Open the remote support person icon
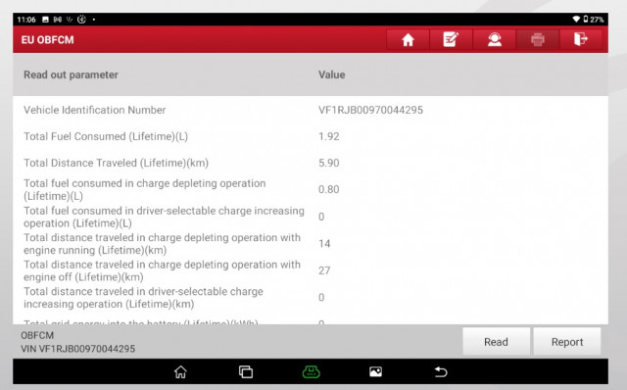This screenshot has width=627, height=390. click(x=494, y=39)
